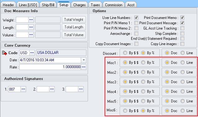198x117 pixels.
Task: Click the Total Volume button
Action: (74, 35)
